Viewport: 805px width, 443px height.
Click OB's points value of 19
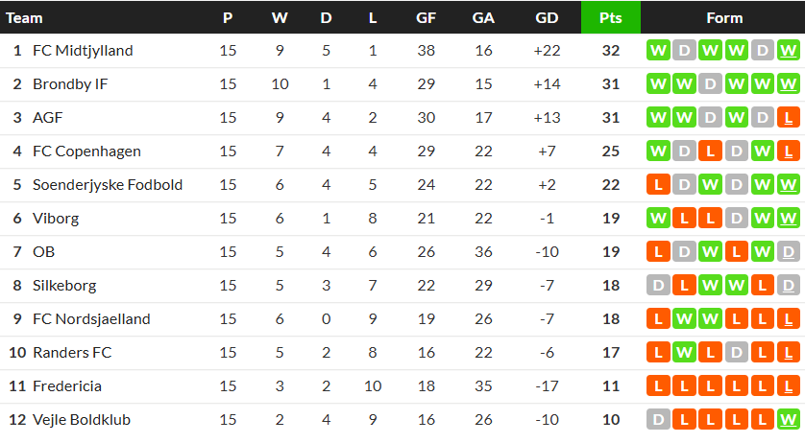pos(610,252)
